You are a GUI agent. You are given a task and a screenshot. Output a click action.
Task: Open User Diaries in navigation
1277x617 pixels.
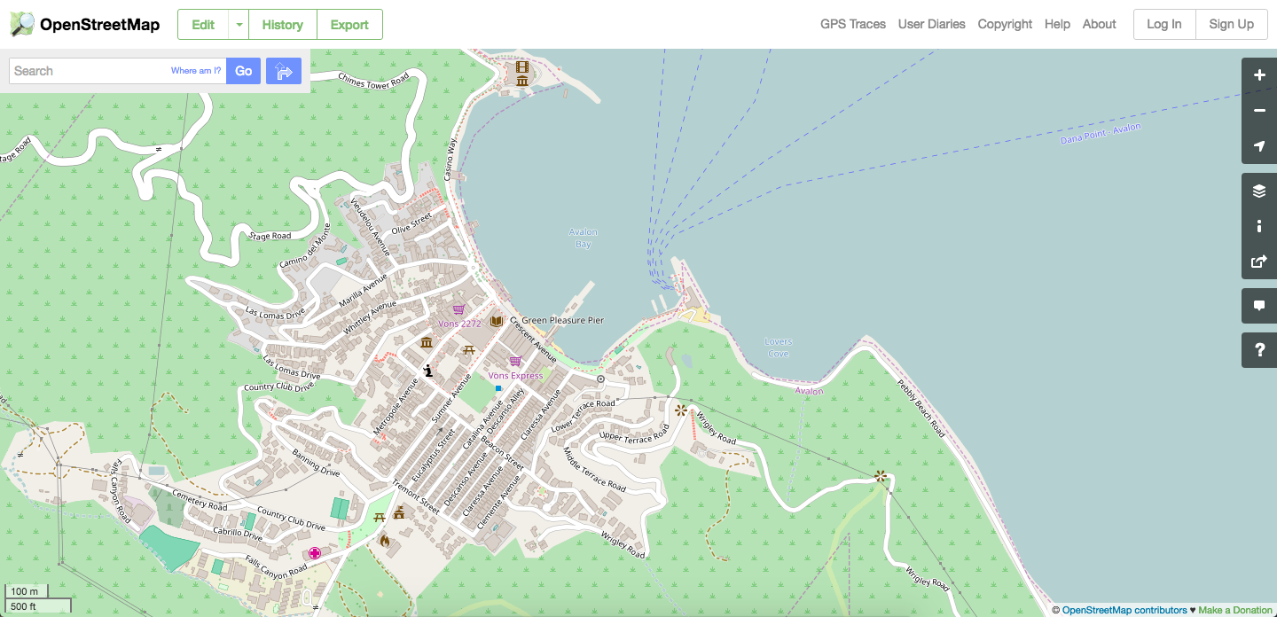click(931, 24)
